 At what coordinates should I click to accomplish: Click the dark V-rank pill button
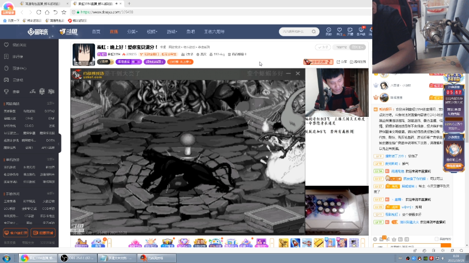106,62
